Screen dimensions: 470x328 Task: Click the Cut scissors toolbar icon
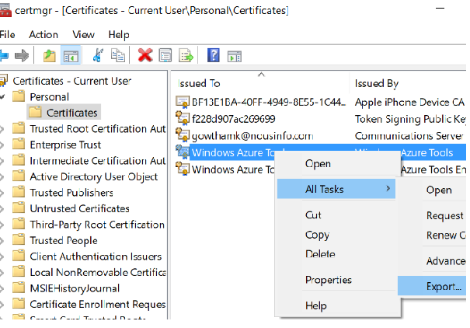click(98, 55)
